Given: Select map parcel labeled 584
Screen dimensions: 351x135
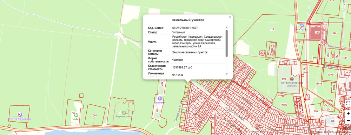Looking at the screenshot, I should (x=345, y=57).
